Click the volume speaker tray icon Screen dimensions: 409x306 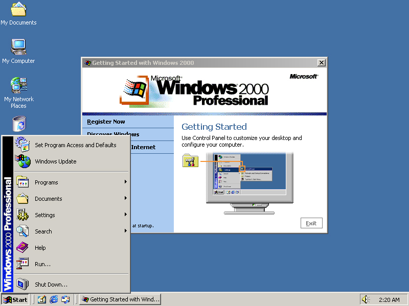click(365, 299)
